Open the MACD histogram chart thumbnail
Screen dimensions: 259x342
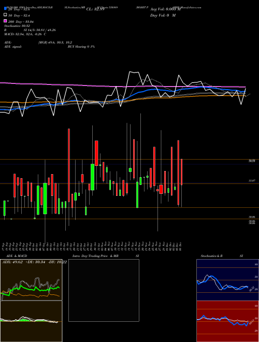31,321
